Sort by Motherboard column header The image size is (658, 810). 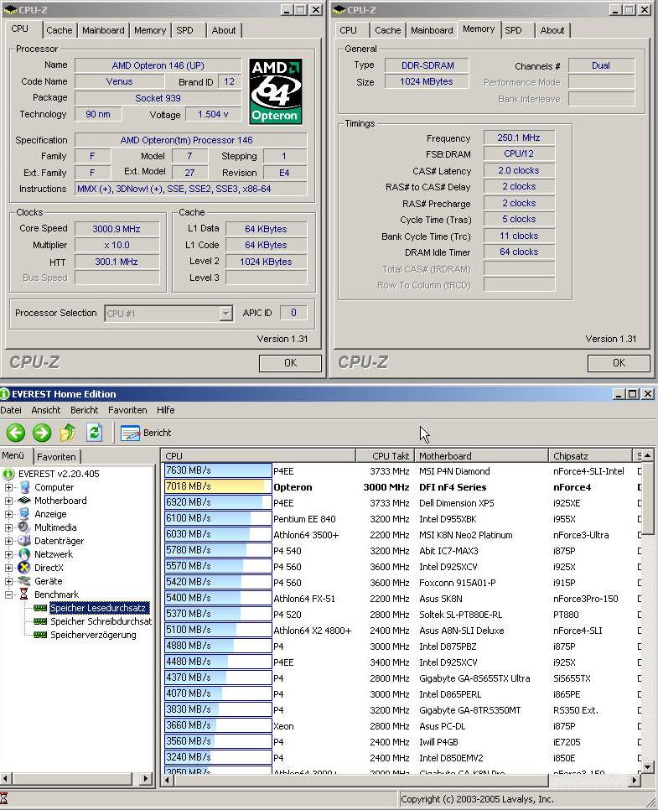tap(481, 456)
